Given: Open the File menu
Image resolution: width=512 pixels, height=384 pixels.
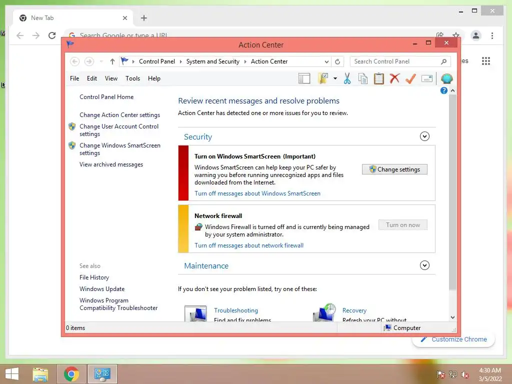Looking at the screenshot, I should click(x=74, y=78).
